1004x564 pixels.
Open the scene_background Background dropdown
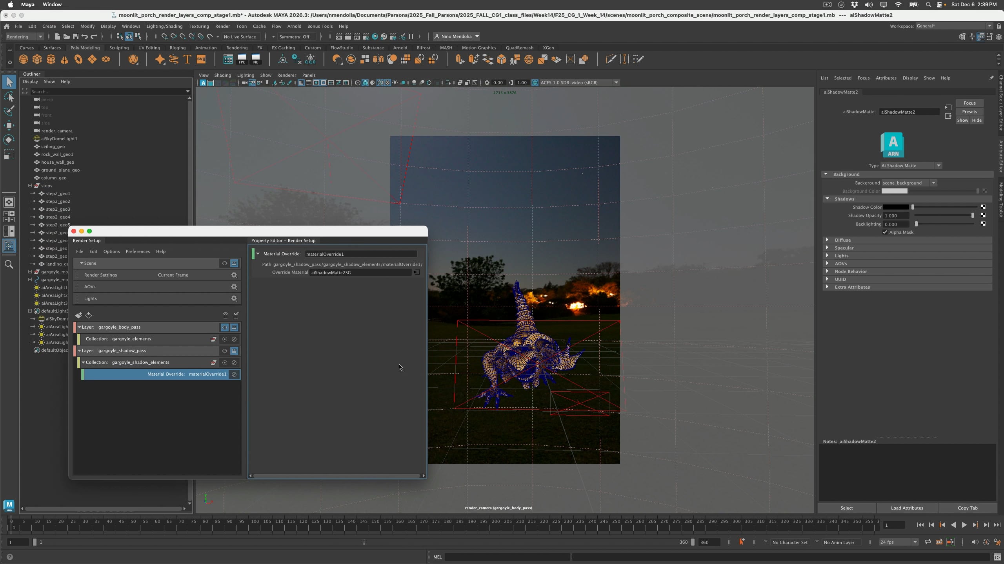(909, 183)
